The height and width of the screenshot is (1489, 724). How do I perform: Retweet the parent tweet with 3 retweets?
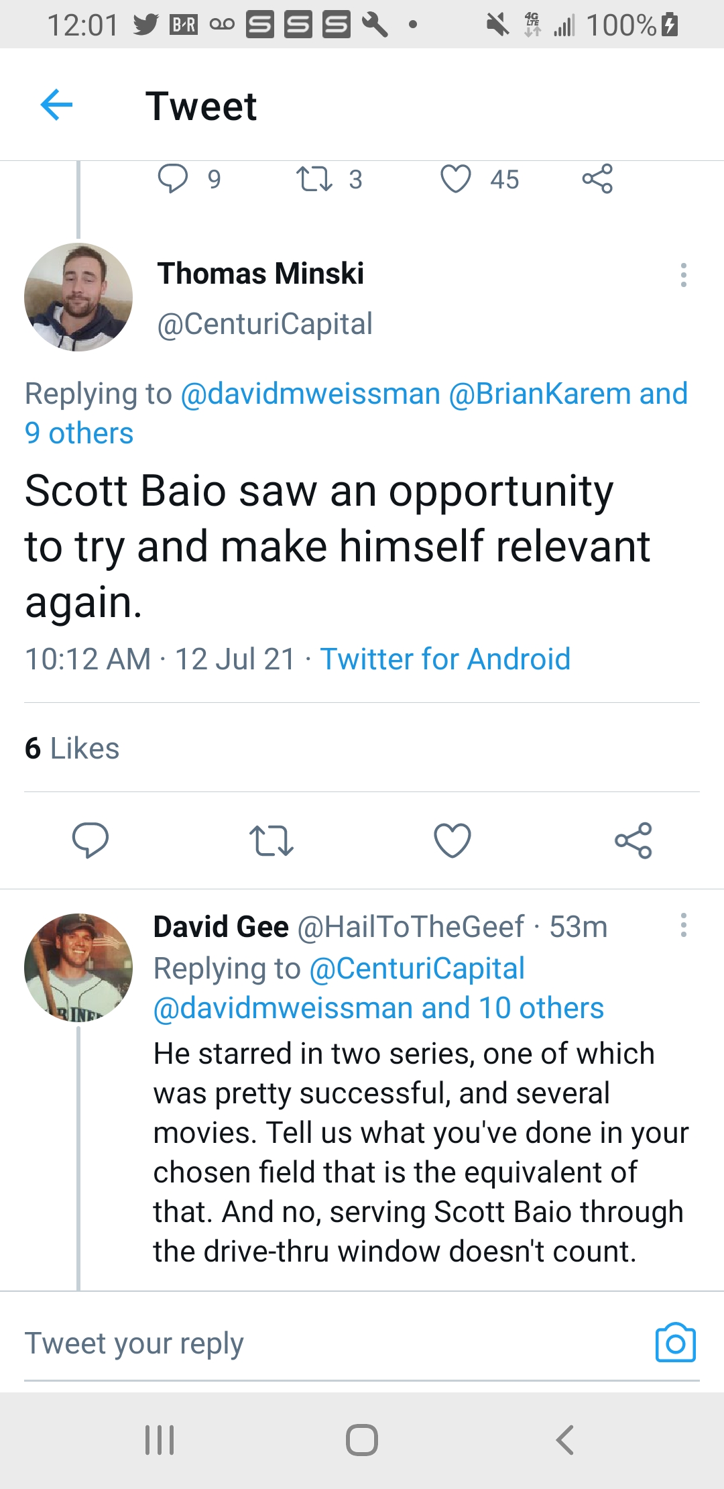(314, 179)
